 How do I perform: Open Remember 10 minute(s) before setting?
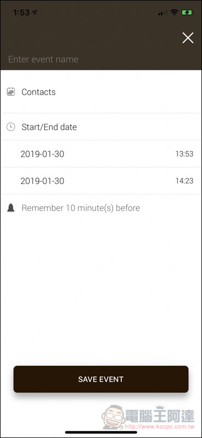80,208
